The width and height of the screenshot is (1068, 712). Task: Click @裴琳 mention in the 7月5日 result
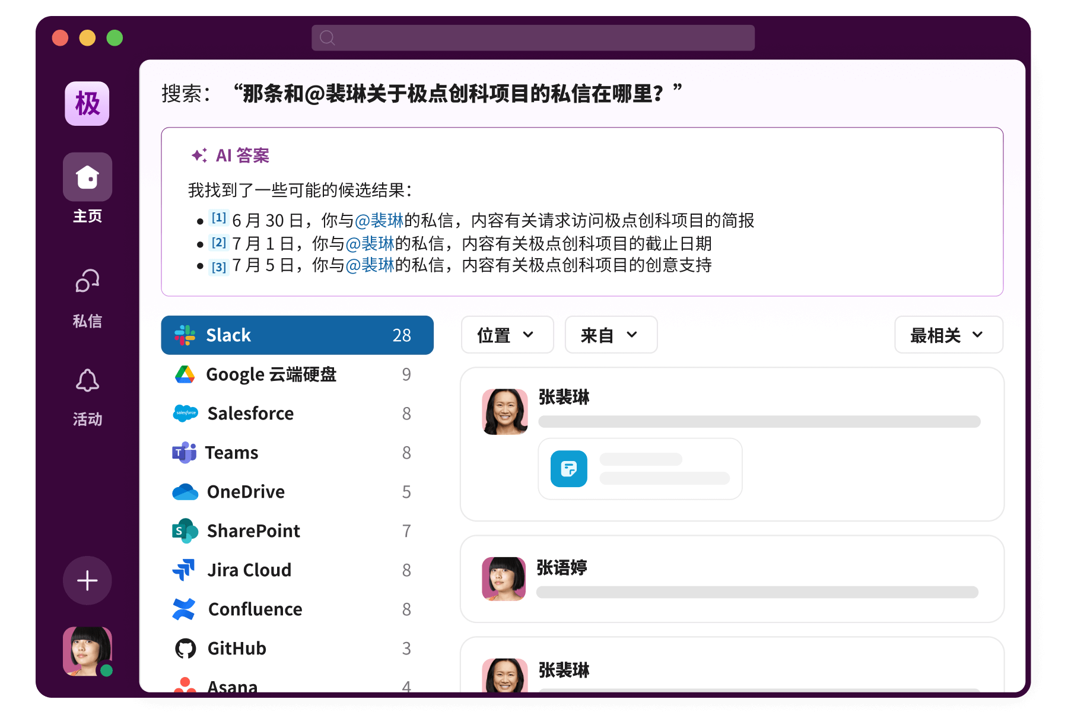coord(370,265)
